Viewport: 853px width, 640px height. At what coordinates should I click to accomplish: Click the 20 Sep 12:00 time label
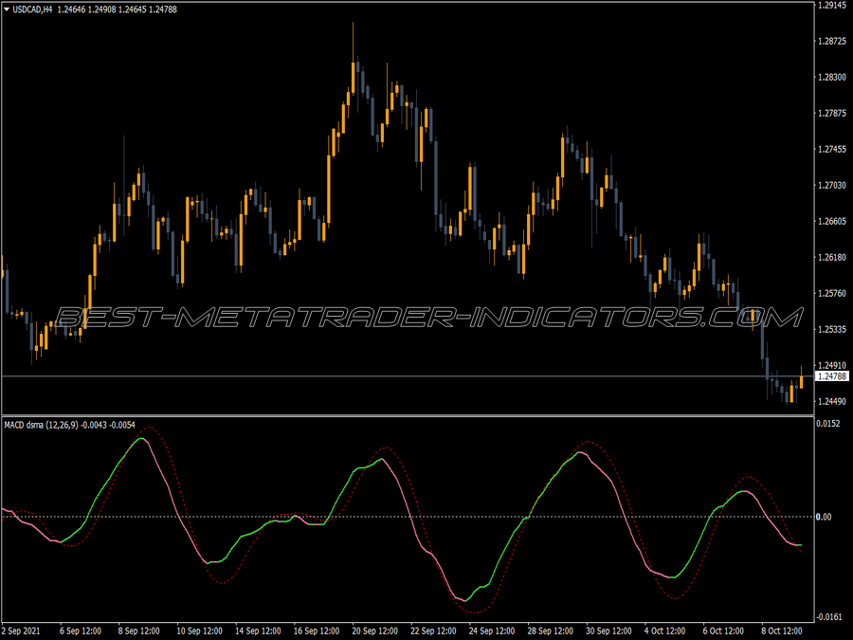[374, 631]
